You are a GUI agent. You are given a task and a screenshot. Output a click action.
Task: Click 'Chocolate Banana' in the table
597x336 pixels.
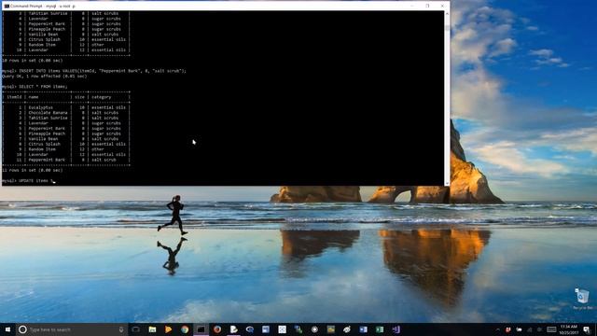pyautogui.click(x=48, y=113)
